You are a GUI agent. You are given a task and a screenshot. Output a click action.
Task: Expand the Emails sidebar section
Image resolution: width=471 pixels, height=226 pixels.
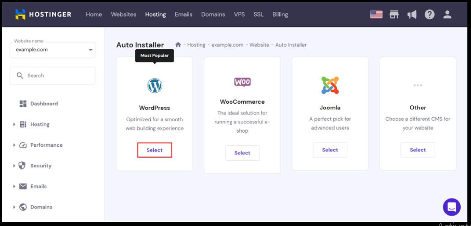pos(14,186)
